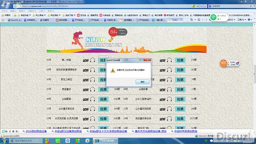Vote 投票 for 山城雾都
This screenshot has height=144, width=256.
(x=103, y=99)
